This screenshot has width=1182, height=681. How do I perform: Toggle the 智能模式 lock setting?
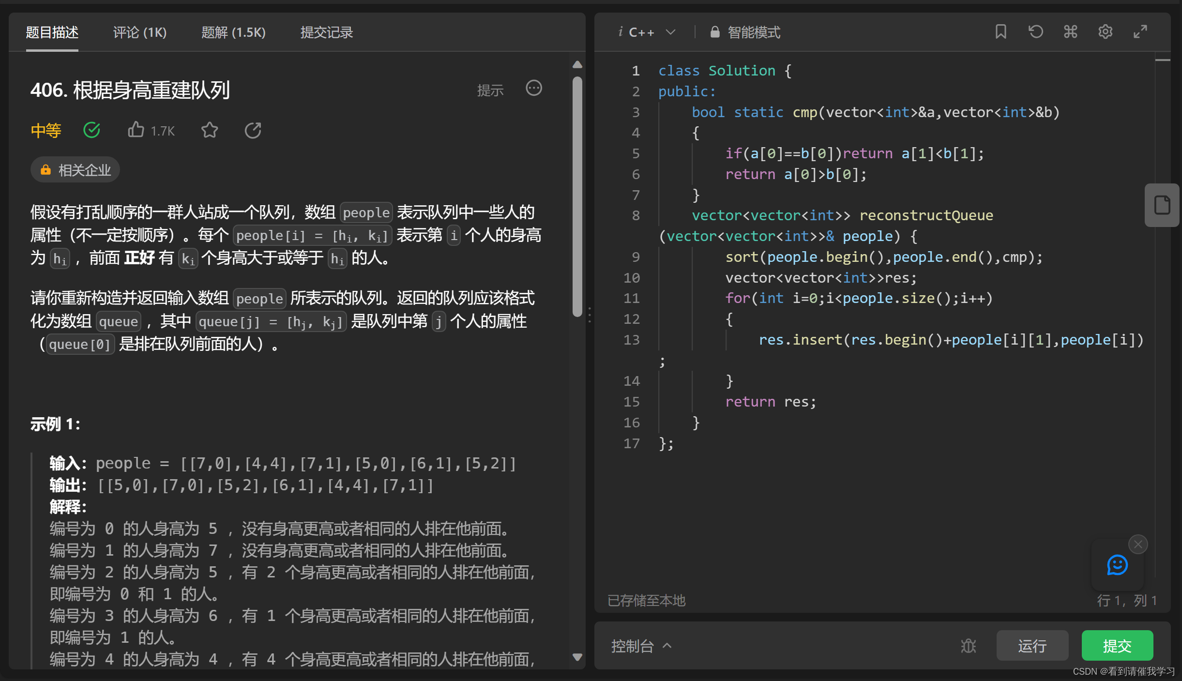point(745,32)
